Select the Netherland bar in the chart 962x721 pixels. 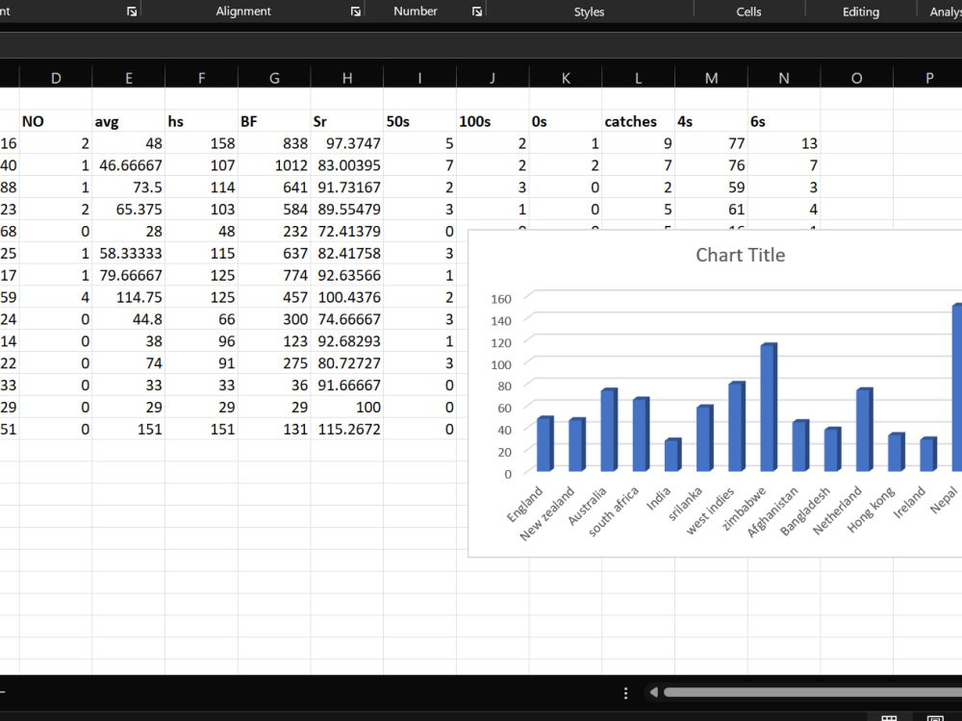(x=865, y=430)
